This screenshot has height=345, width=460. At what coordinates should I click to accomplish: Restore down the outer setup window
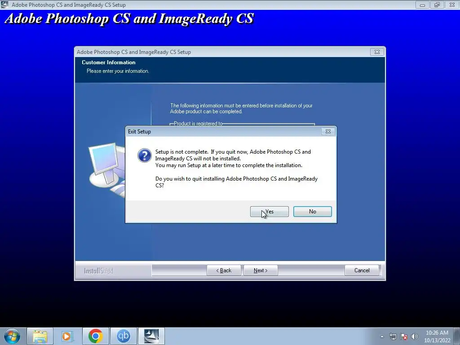coord(437,4)
